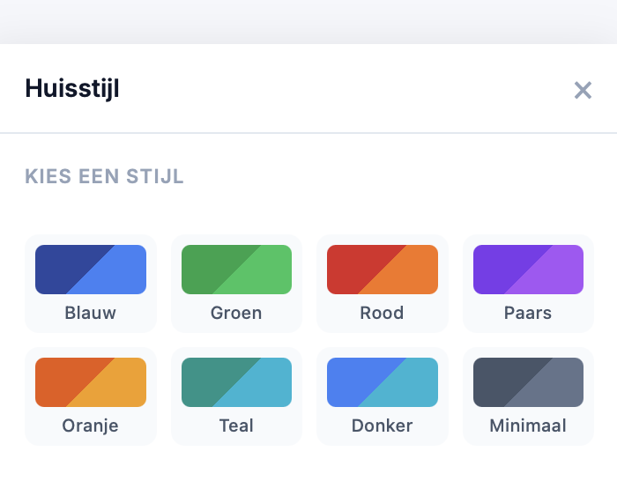Image resolution: width=617 pixels, height=481 pixels.
Task: Pick the Rood color swatch
Action: point(383,270)
